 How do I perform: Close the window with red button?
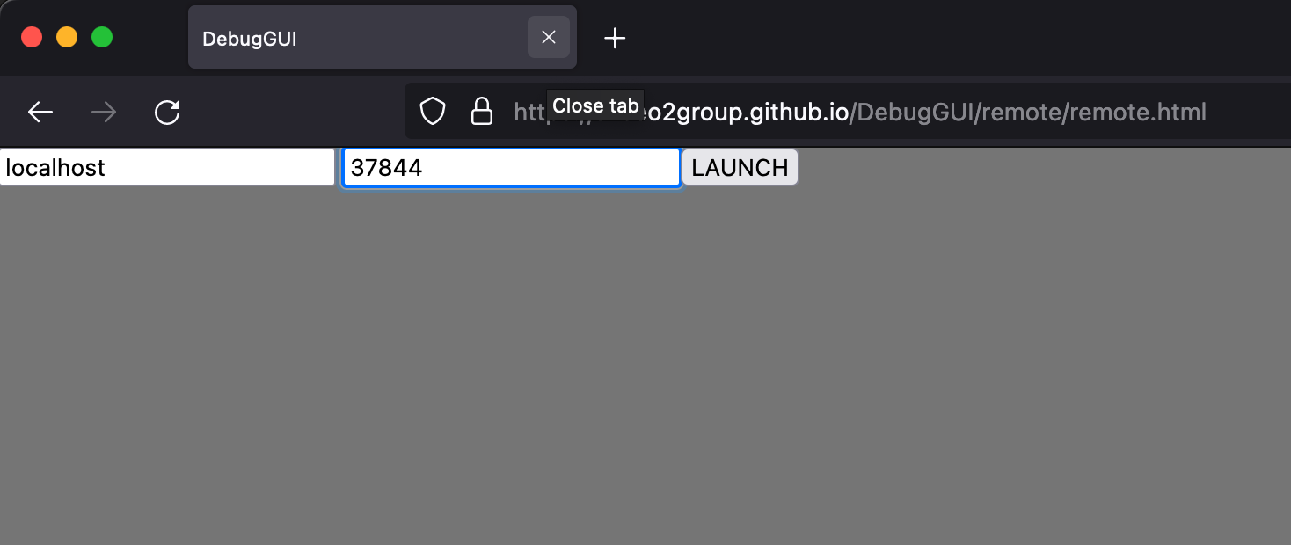tap(32, 37)
